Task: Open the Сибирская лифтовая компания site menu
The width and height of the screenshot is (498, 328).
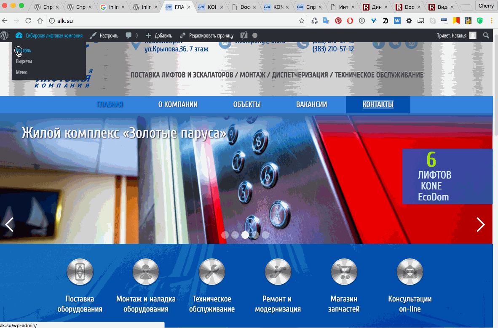Action: tap(49, 35)
